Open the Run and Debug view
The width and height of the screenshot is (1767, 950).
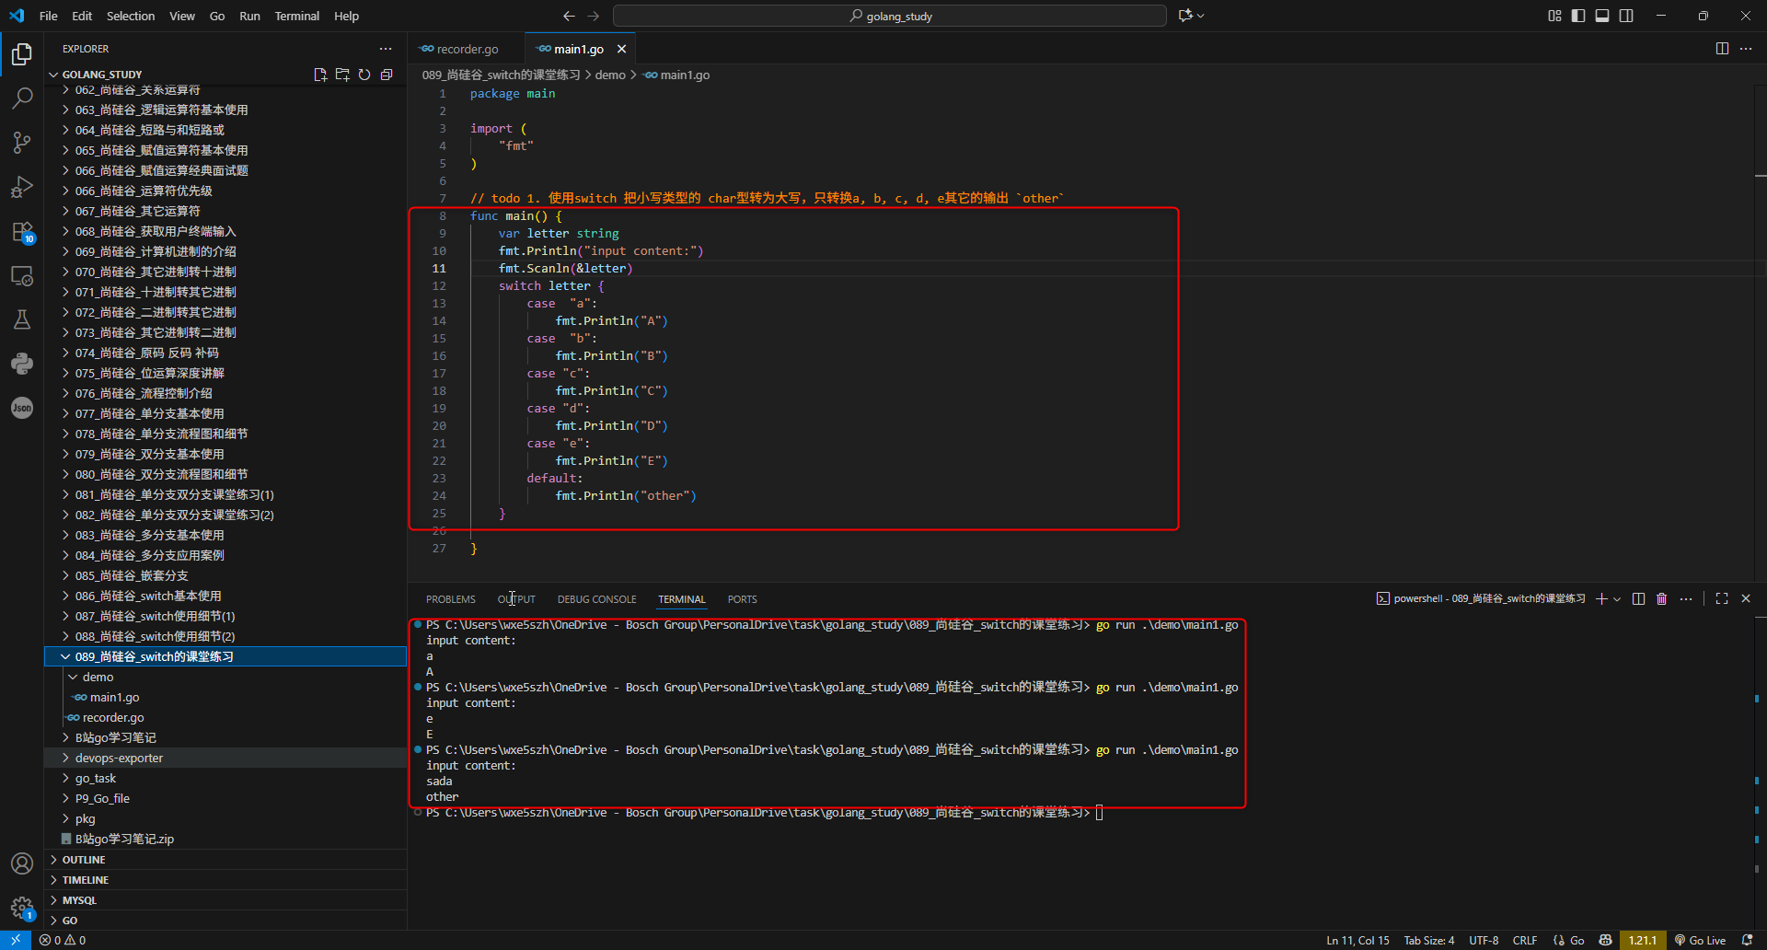[x=22, y=187]
